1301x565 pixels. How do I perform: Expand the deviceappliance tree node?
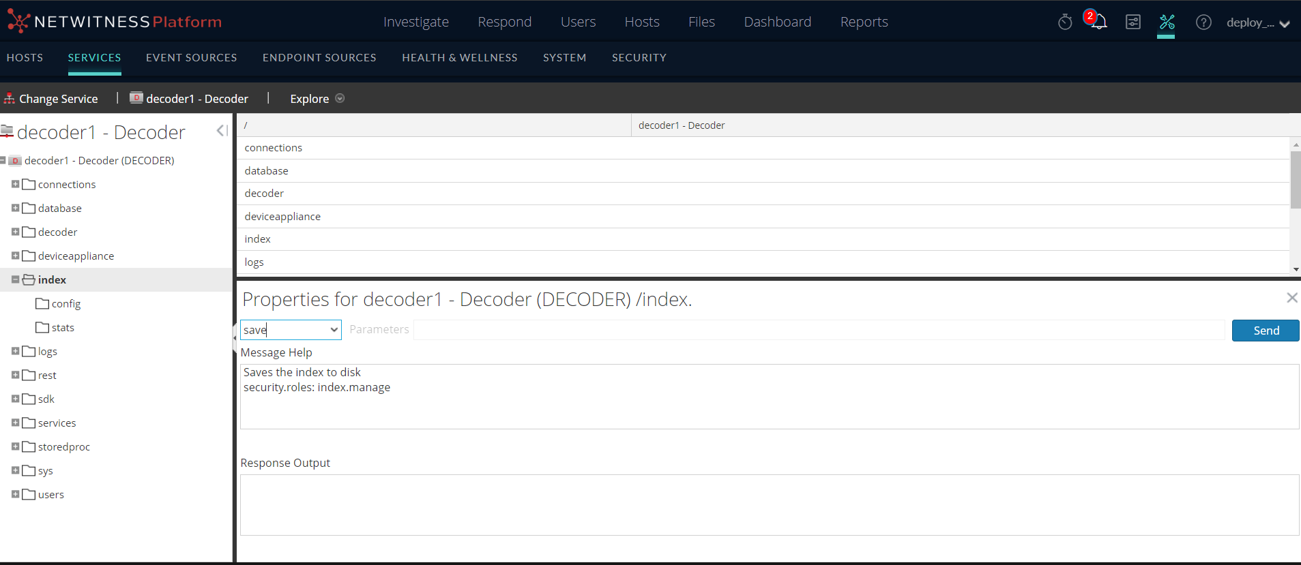[15, 256]
